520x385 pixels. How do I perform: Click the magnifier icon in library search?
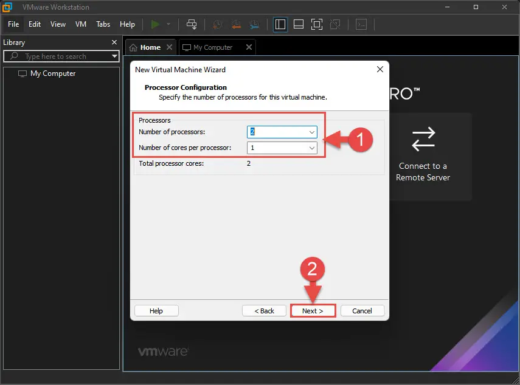click(14, 56)
